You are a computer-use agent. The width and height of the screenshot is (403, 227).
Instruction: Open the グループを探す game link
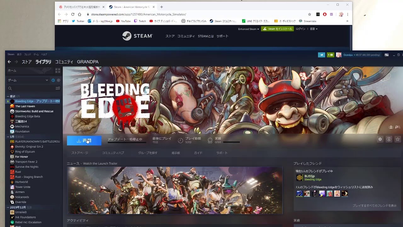[x=148, y=153]
